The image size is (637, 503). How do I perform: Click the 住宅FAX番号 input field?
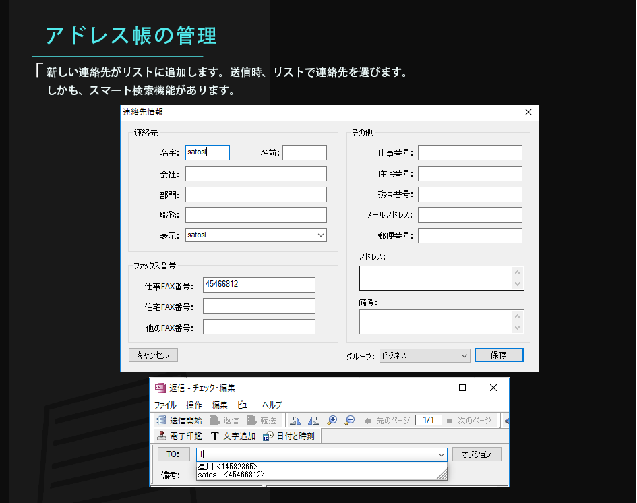tap(260, 306)
